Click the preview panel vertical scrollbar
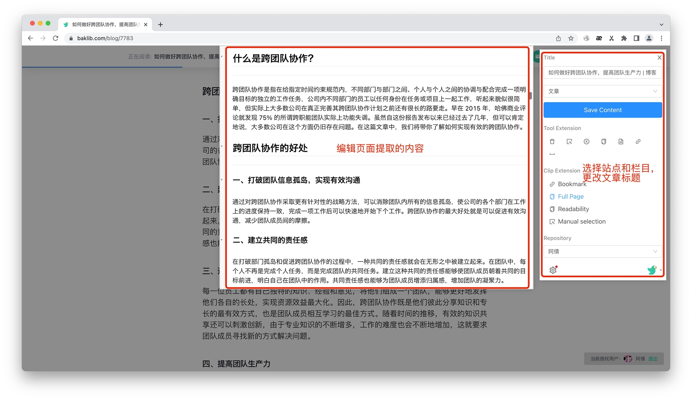 [x=531, y=96]
